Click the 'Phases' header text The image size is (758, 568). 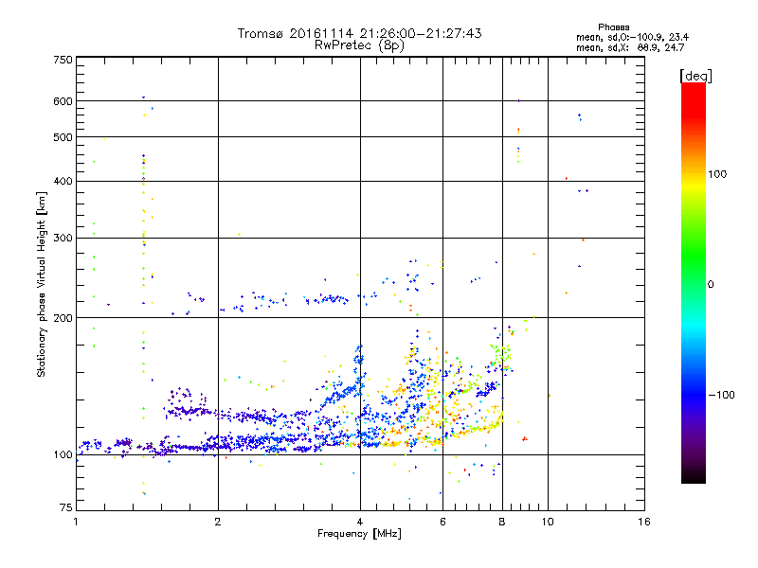pos(613,27)
